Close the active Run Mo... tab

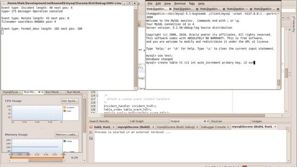pos(42,92)
